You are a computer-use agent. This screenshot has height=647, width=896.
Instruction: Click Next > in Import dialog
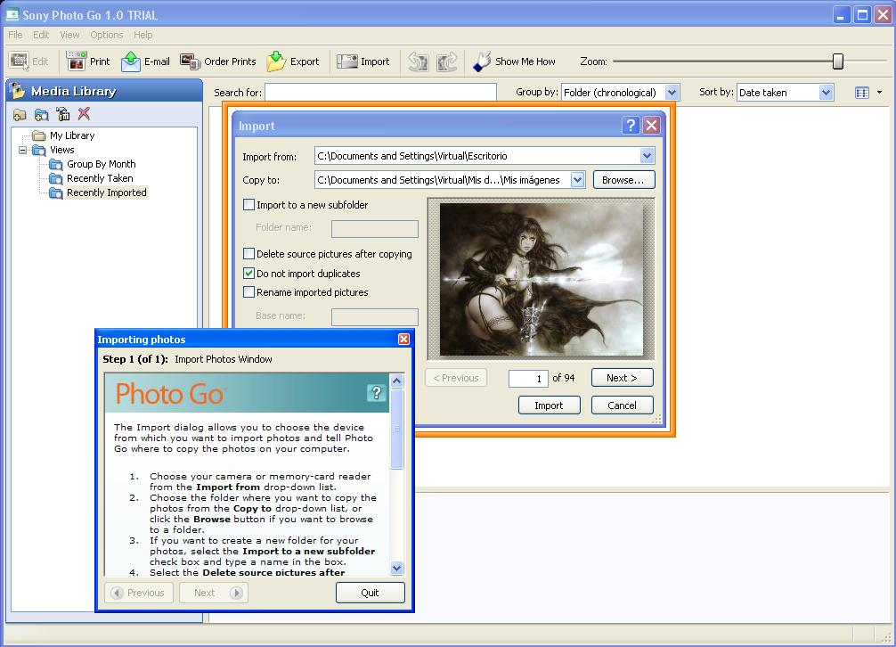(x=622, y=378)
